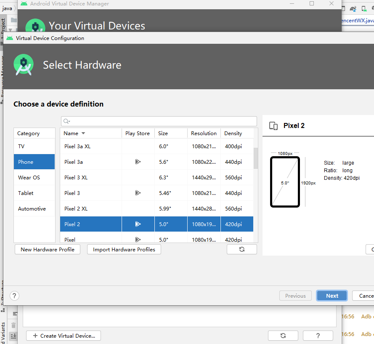Click the Cancel button

tap(363, 296)
